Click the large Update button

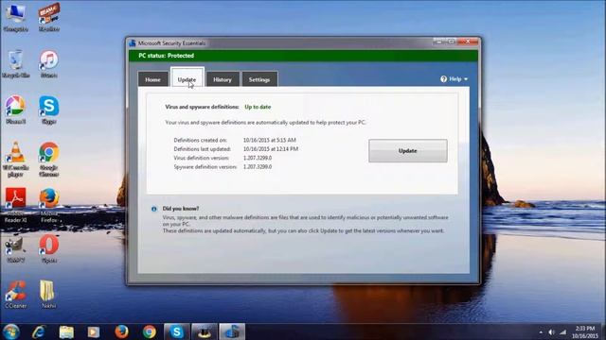pos(408,151)
